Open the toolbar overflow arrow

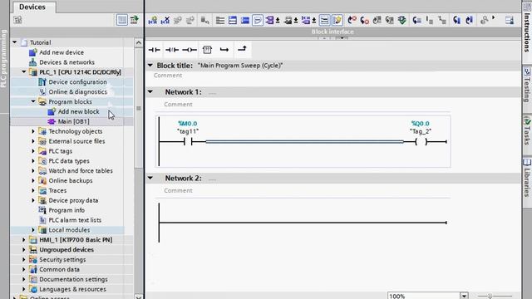(494, 17)
